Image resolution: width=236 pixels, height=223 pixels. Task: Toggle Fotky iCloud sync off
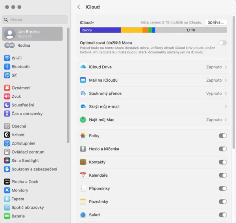coord(223,136)
